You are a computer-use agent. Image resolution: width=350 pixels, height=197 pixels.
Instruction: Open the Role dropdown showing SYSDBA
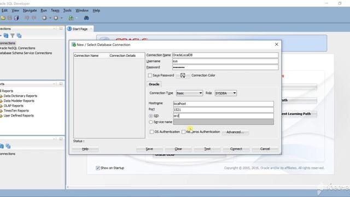(x=225, y=93)
